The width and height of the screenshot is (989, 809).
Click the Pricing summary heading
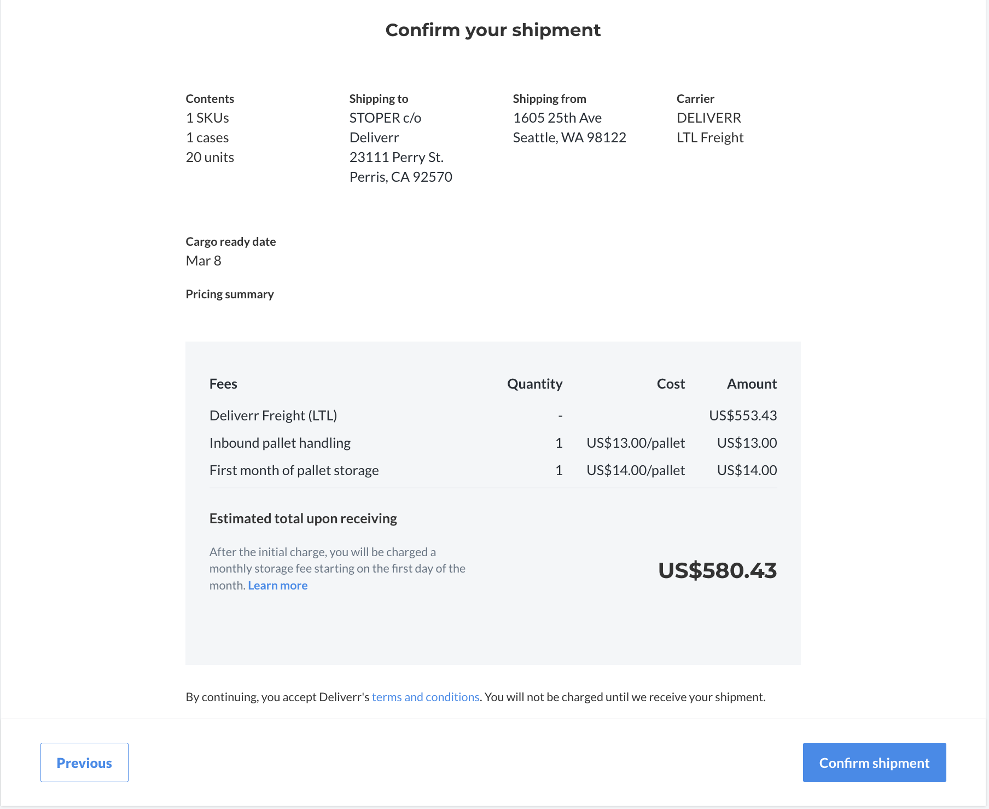pos(230,294)
